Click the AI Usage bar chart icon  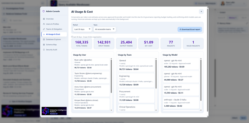tap(44, 34)
